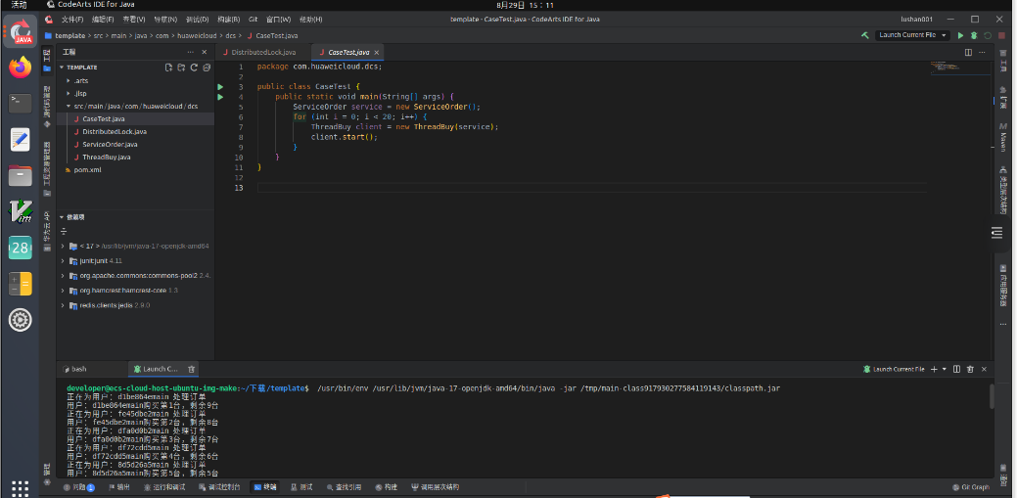Screen dimensions: 1017x498
Task: Delete the Launch terminal with trash icon
Action: point(192,369)
